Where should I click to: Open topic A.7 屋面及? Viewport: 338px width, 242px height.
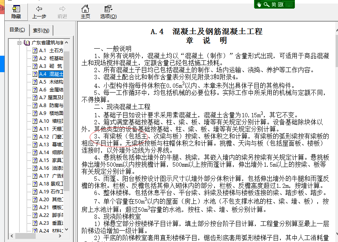point(51,98)
